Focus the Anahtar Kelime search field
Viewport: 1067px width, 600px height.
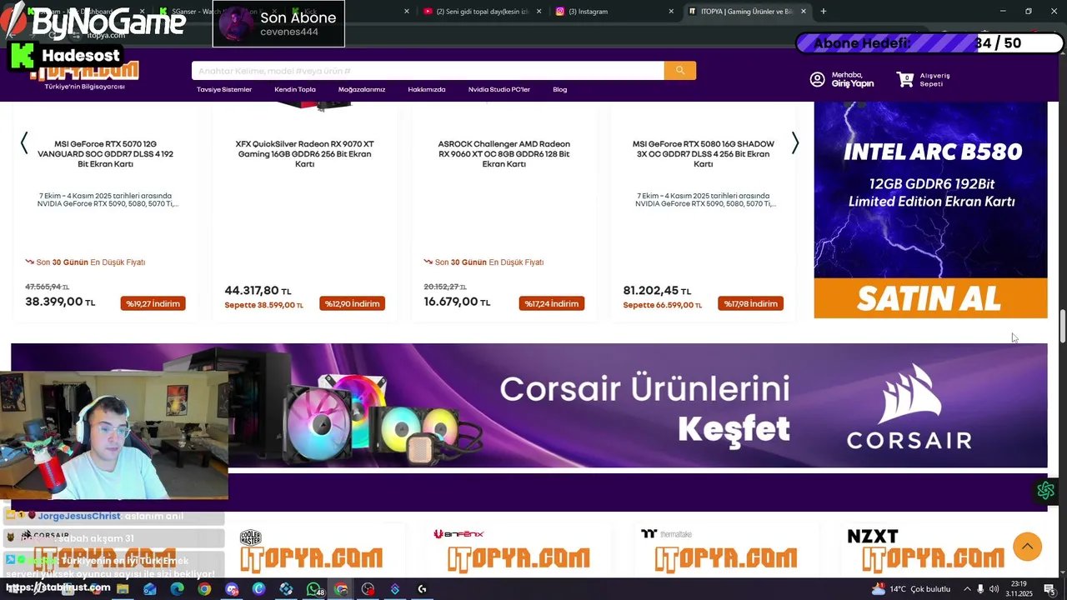[428, 71]
